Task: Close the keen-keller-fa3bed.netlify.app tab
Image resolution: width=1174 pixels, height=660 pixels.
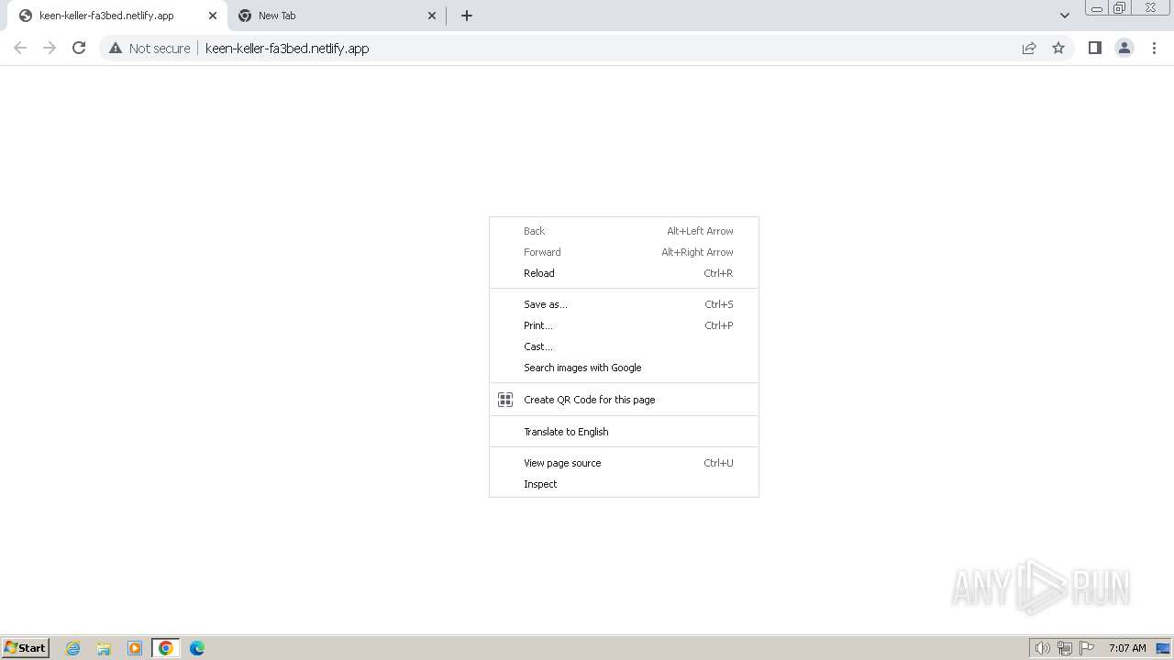Action: click(212, 16)
